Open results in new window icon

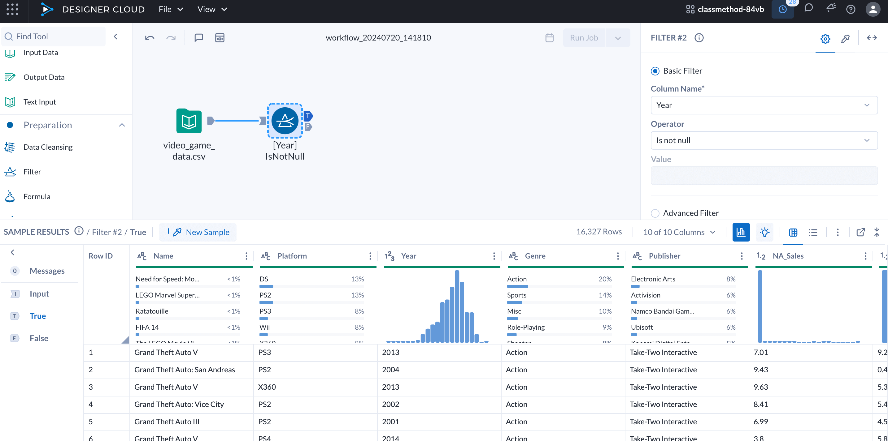[860, 232]
